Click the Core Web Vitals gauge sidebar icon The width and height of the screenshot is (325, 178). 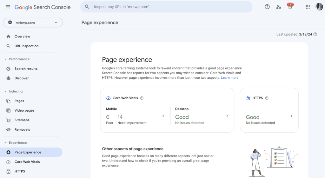click(x=8, y=162)
